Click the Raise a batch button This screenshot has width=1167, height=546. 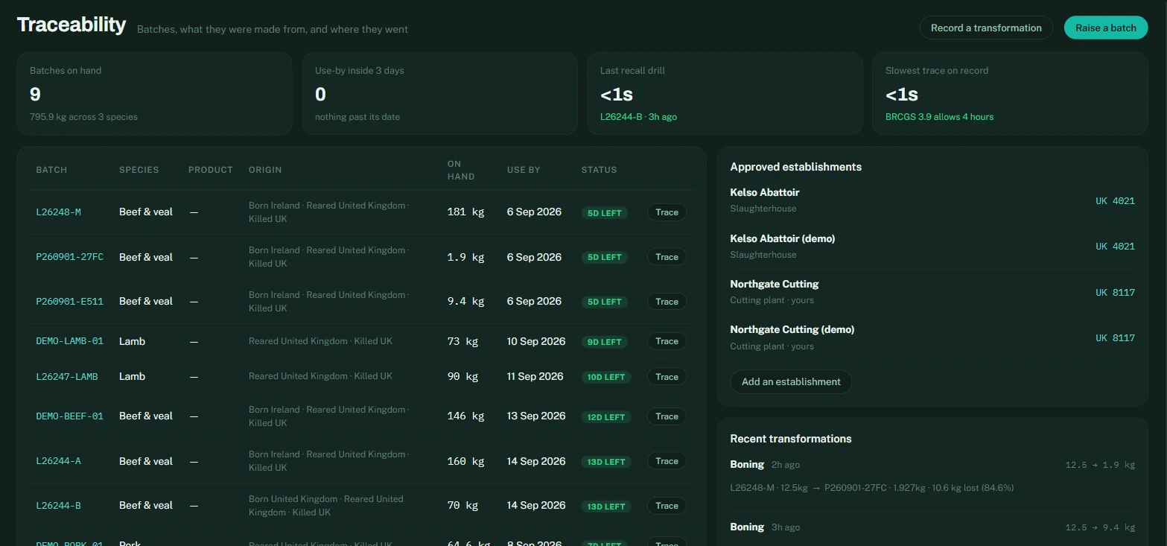(x=1106, y=28)
